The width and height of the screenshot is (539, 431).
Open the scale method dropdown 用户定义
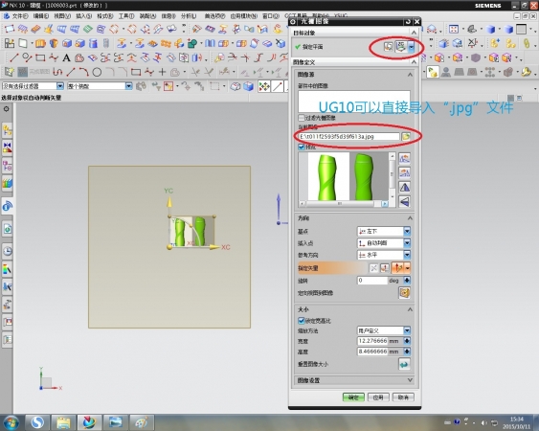(x=384, y=330)
